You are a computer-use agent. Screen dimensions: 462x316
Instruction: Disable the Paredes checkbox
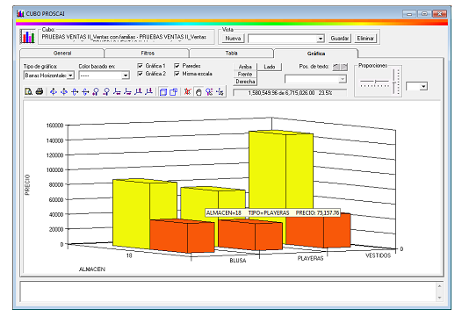tap(177, 66)
